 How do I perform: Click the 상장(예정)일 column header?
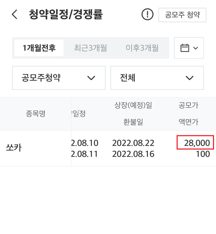[133, 105]
